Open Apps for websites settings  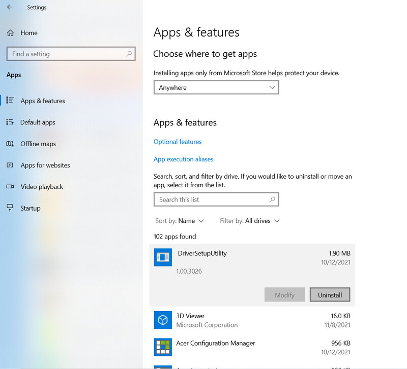click(45, 165)
